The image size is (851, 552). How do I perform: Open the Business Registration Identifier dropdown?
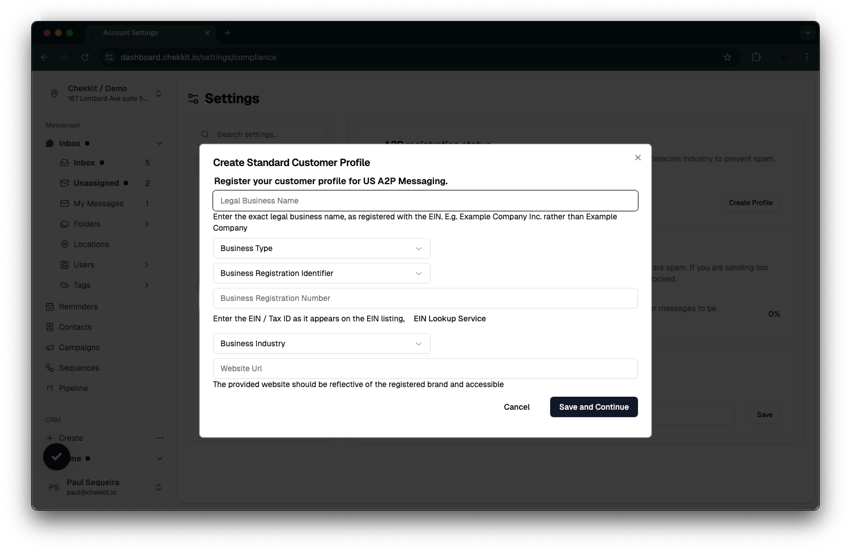coord(322,273)
